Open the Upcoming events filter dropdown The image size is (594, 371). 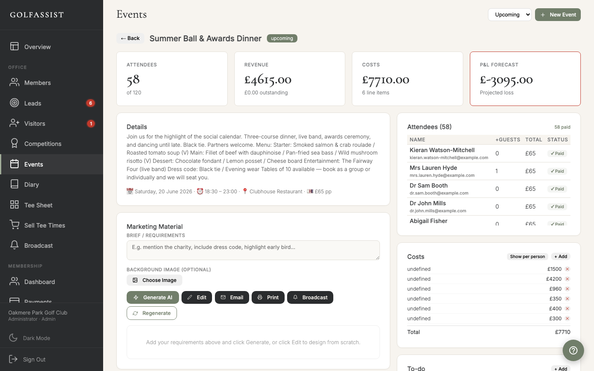510,14
